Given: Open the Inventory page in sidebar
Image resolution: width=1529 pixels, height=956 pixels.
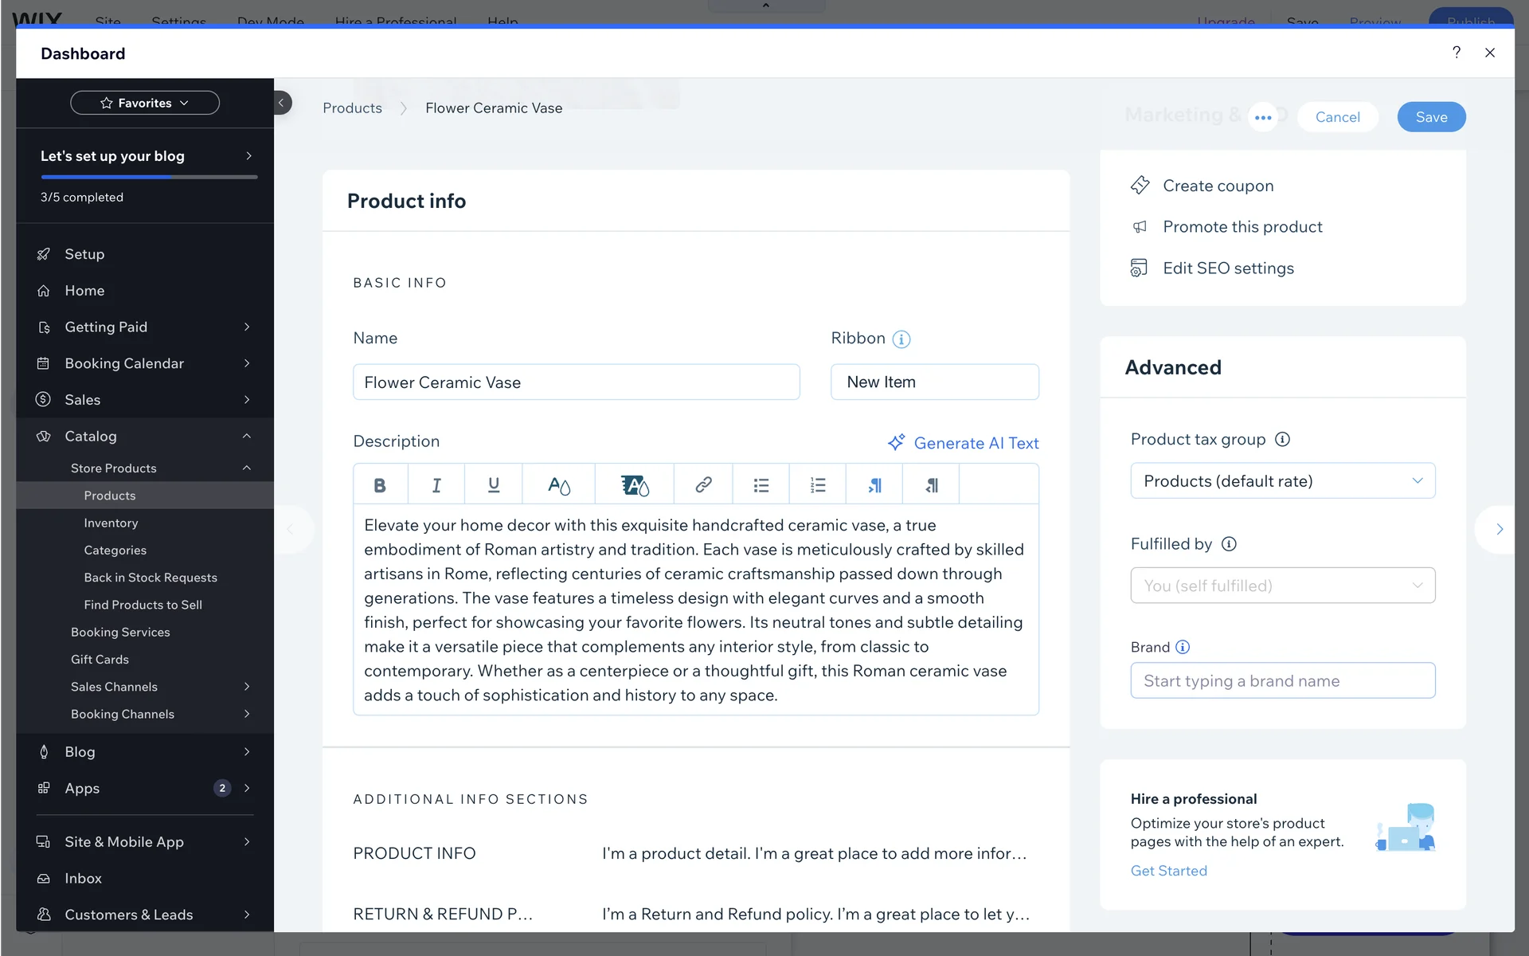Looking at the screenshot, I should tap(111, 523).
